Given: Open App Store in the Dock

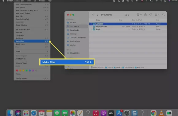Looking at the screenshot, I should [119, 113].
